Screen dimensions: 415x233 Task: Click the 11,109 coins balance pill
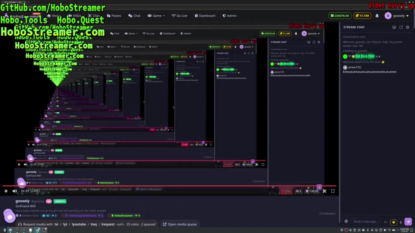pyautogui.click(x=362, y=16)
